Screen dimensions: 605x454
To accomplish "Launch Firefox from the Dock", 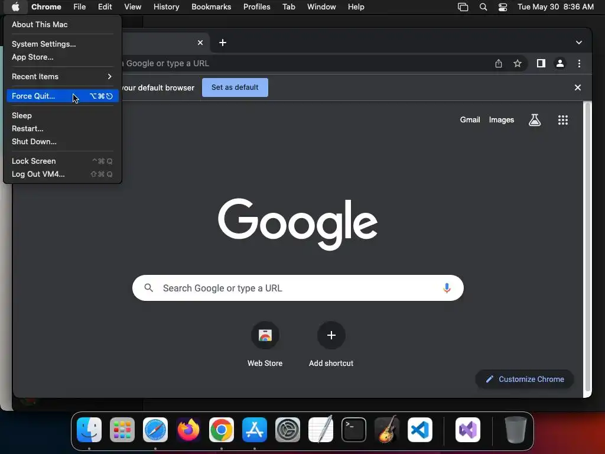I will (x=188, y=430).
